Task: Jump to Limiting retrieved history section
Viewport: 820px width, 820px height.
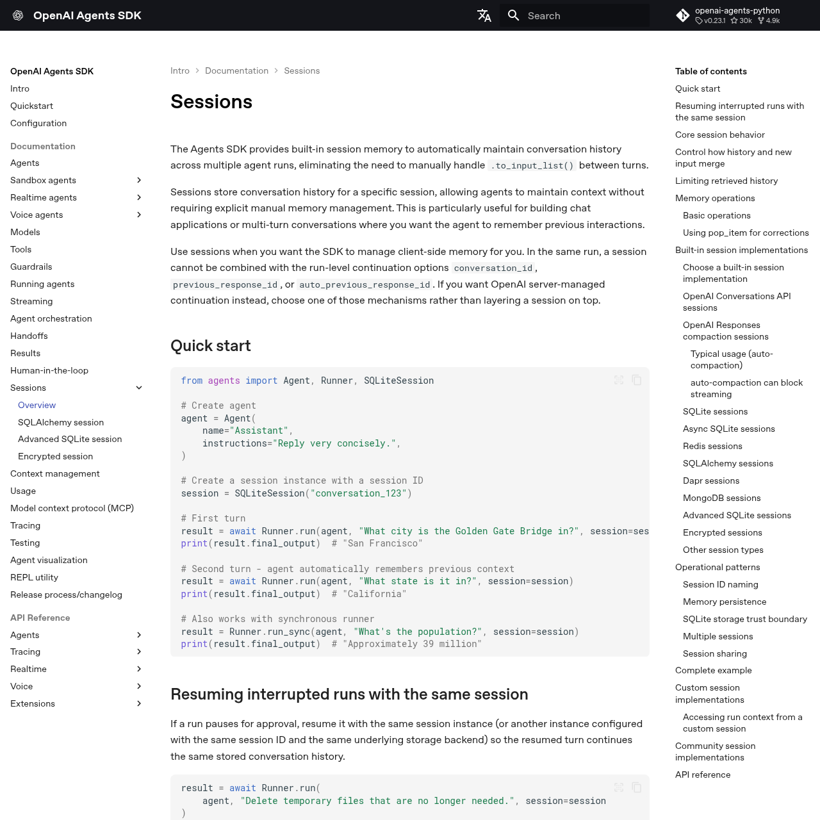Action: 726,181
